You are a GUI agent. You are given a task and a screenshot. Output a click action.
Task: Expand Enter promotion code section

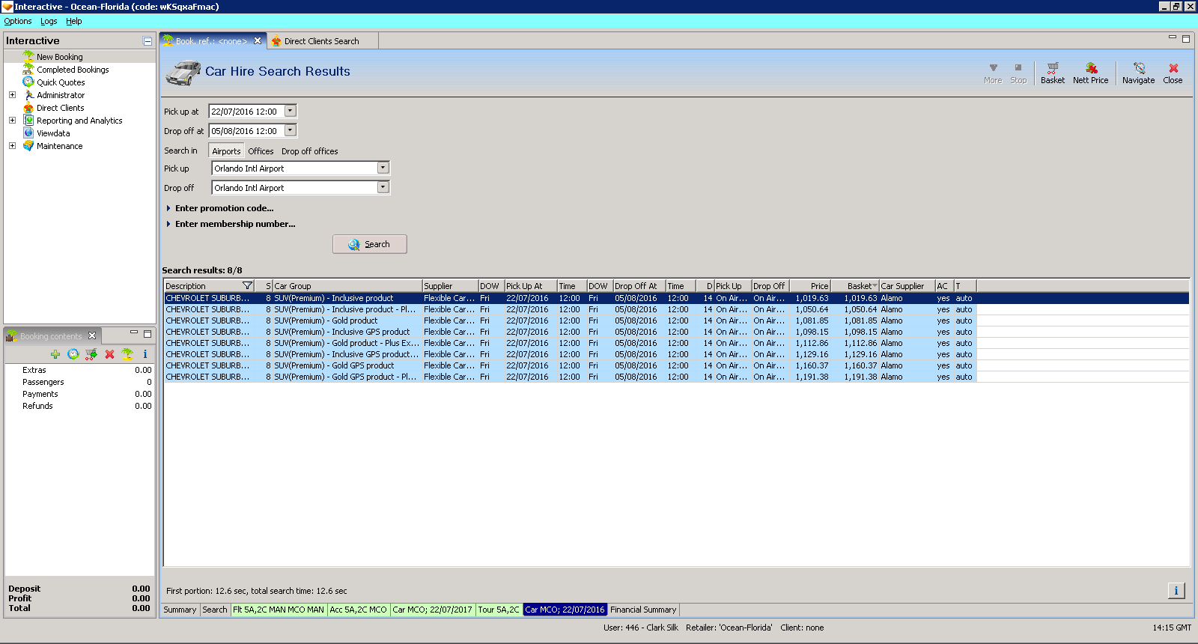[224, 208]
